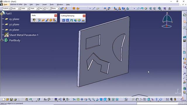Select Part1 root node in the tree

pyautogui.click(x=8, y=14)
